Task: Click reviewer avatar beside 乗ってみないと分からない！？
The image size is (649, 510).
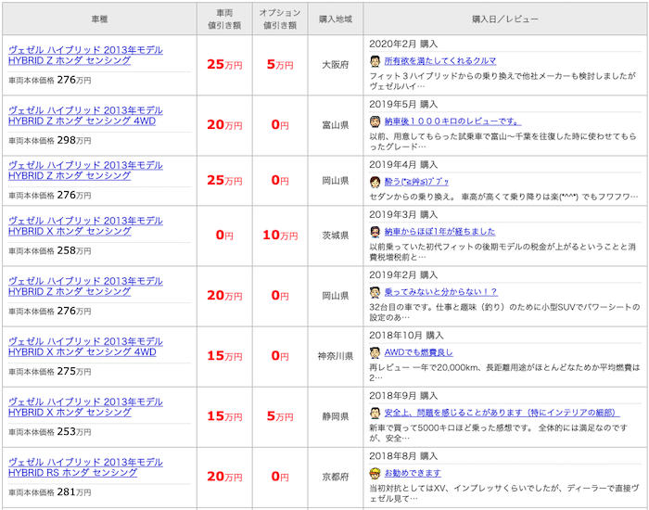Action: pos(375,292)
